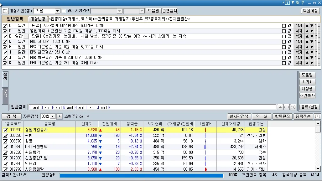Image resolution: width=322 pixels, height=181 pixels.
Task: Switch to the 설정 vertical tab
Action: 5,79
